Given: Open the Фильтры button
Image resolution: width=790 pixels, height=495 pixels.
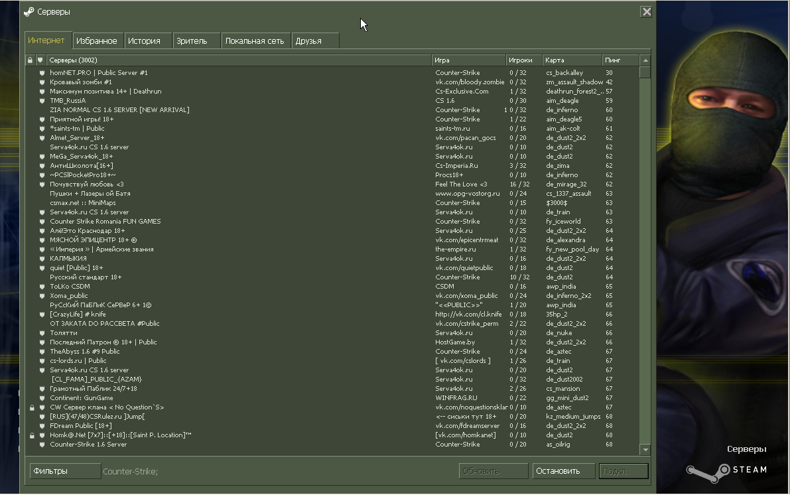Looking at the screenshot, I should pyautogui.click(x=65, y=471).
